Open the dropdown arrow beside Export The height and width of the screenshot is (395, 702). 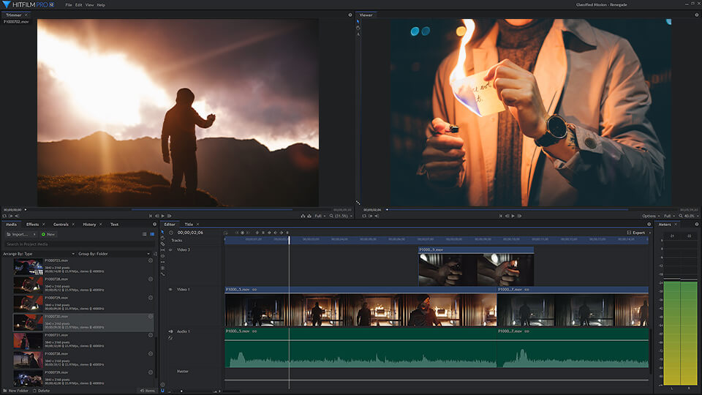[x=649, y=233]
